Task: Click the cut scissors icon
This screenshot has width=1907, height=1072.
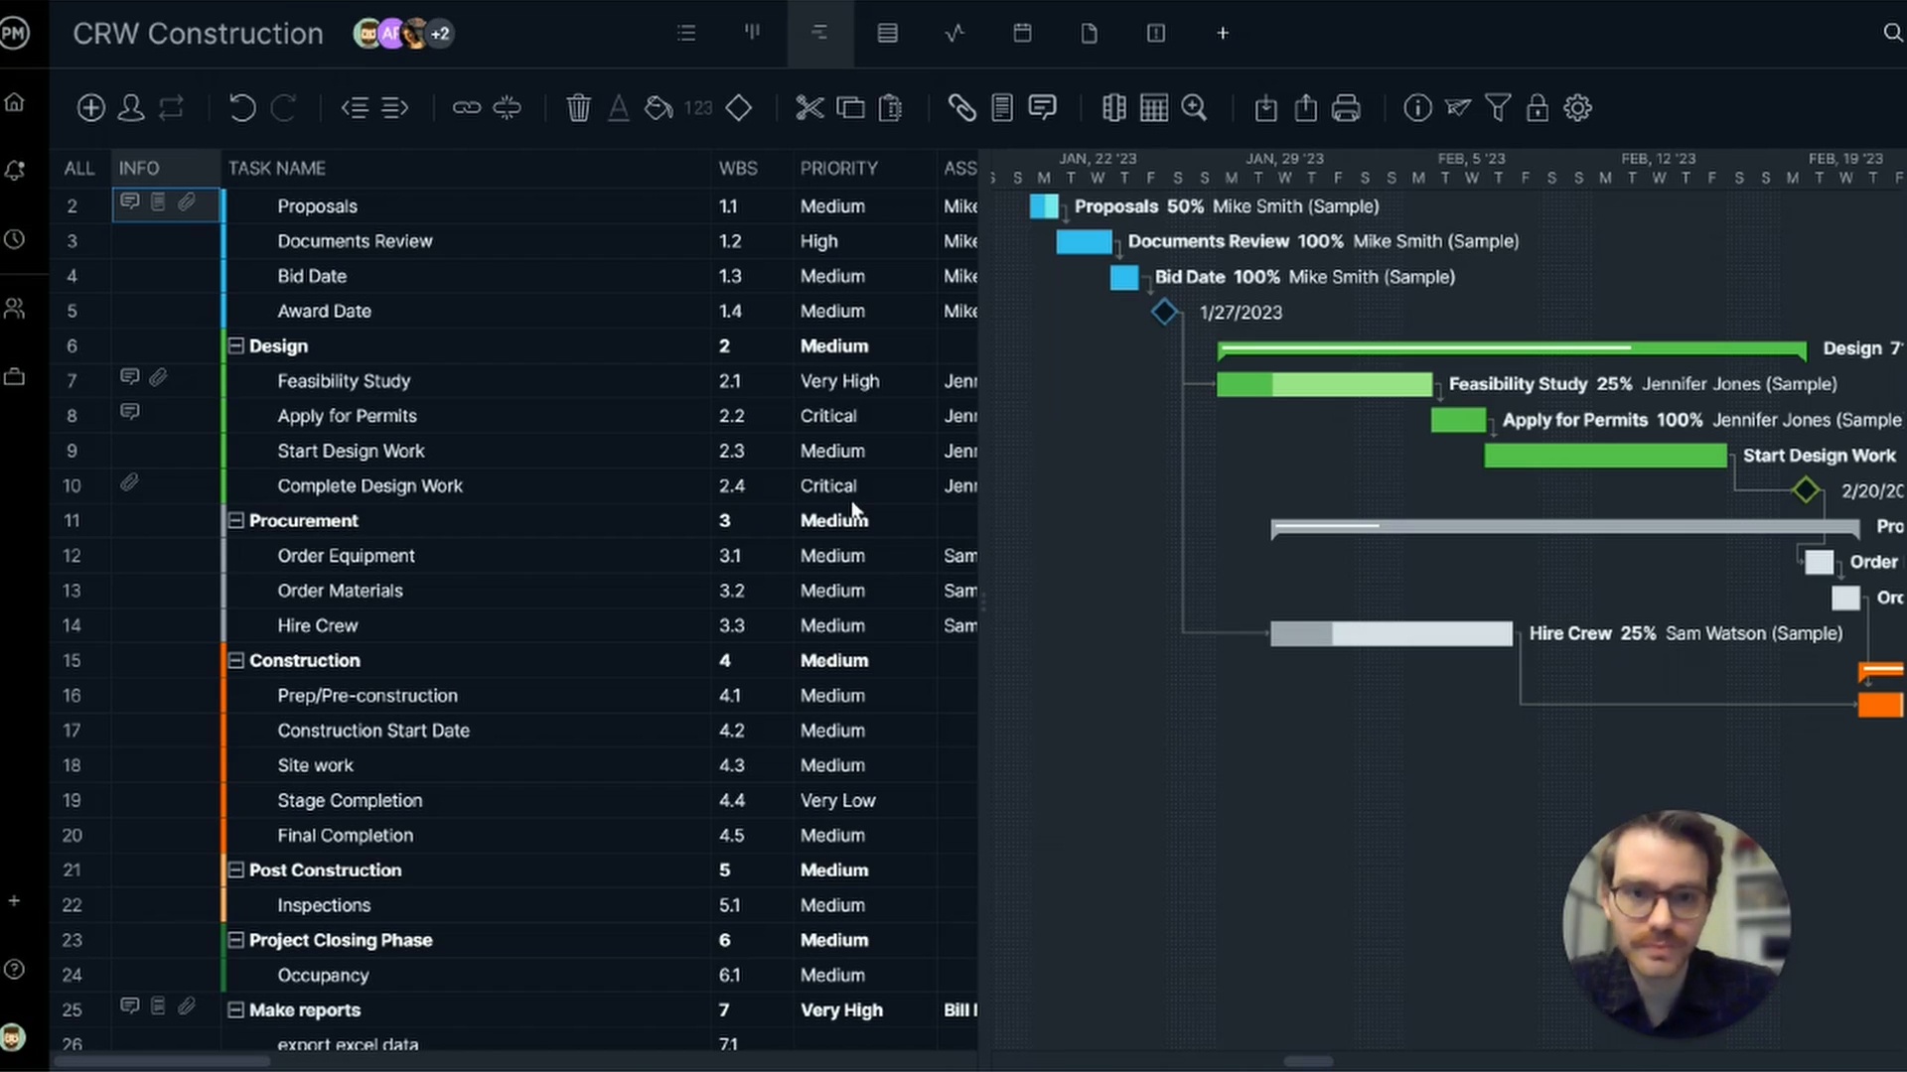Action: pyautogui.click(x=809, y=108)
